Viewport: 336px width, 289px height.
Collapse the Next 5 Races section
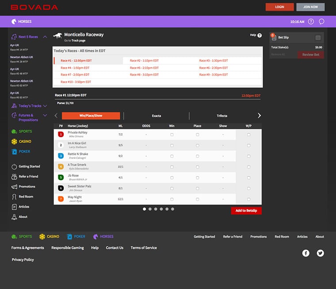(x=45, y=37)
